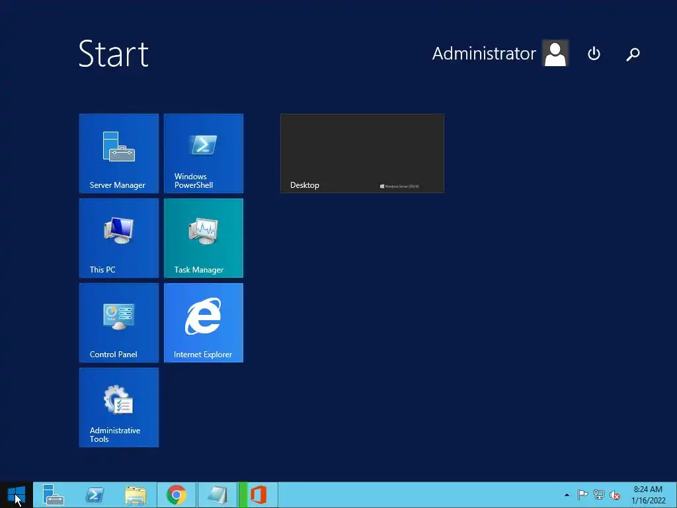Click the Administrator user avatar
677x508 pixels.
point(555,53)
